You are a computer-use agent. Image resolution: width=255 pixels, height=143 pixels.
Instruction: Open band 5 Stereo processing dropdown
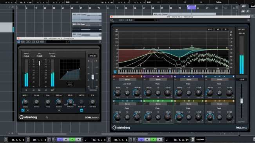pos(127,104)
